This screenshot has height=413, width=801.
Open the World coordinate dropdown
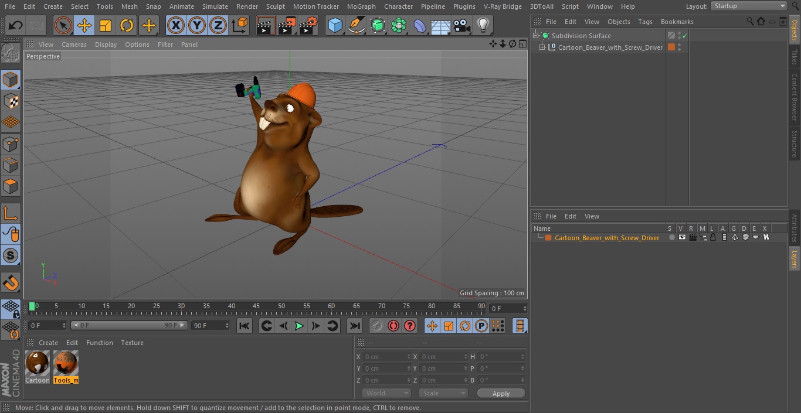(x=386, y=393)
